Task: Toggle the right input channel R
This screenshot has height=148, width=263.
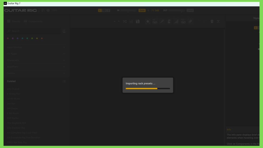Action: [x=108, y=10]
